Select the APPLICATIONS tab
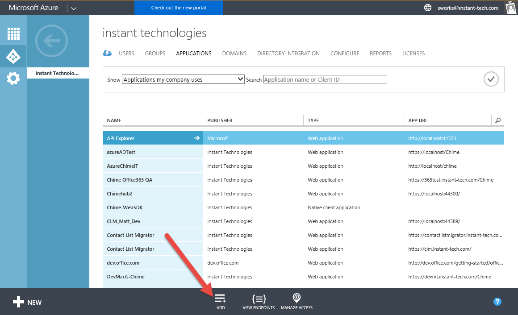This screenshot has height=315, width=518. click(x=194, y=53)
